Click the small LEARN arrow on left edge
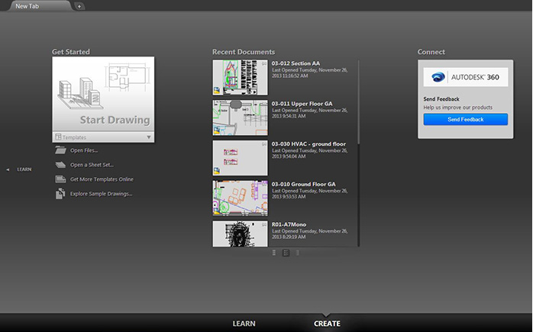533x332 pixels. pos(8,169)
